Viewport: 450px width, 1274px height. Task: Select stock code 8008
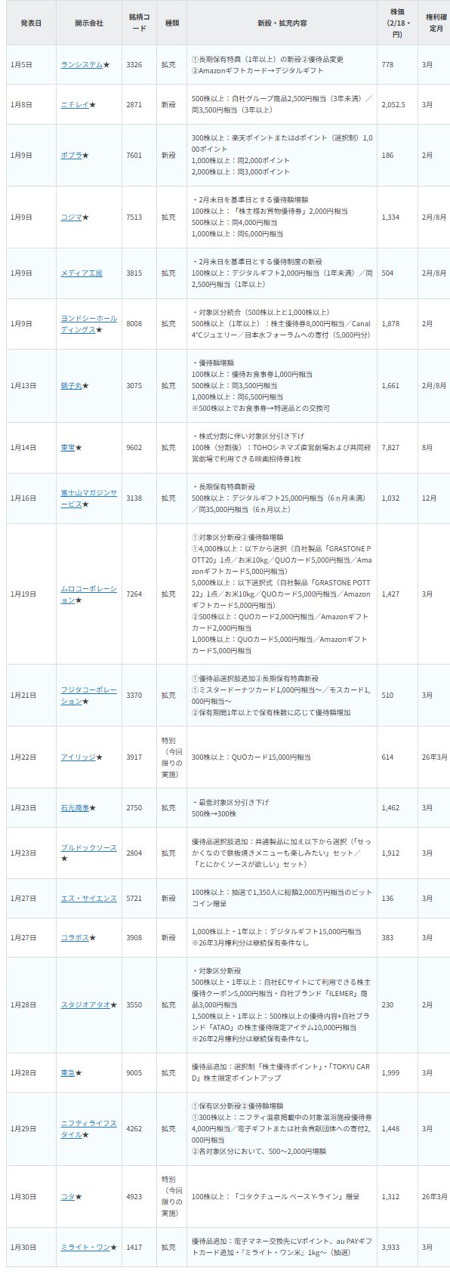coord(134,324)
